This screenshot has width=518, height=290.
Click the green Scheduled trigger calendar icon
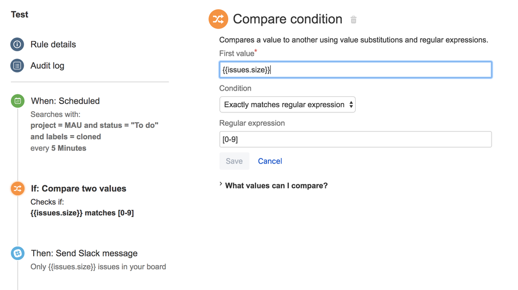pyautogui.click(x=18, y=101)
